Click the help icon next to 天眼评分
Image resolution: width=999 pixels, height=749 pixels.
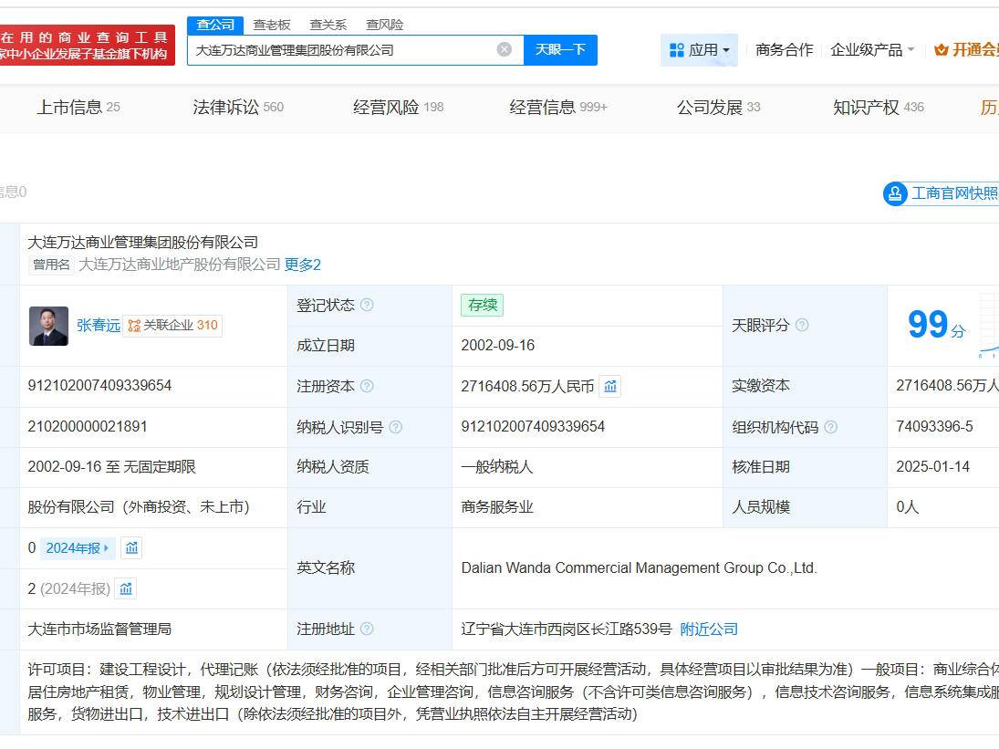pos(802,326)
